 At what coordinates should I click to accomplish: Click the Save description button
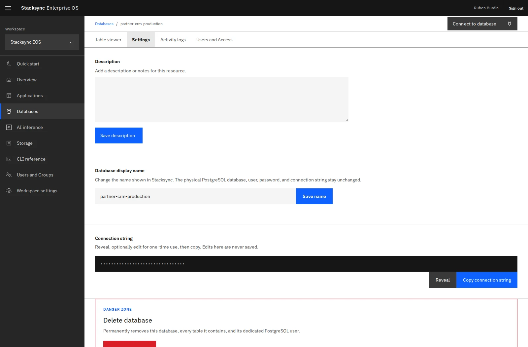pyautogui.click(x=119, y=135)
